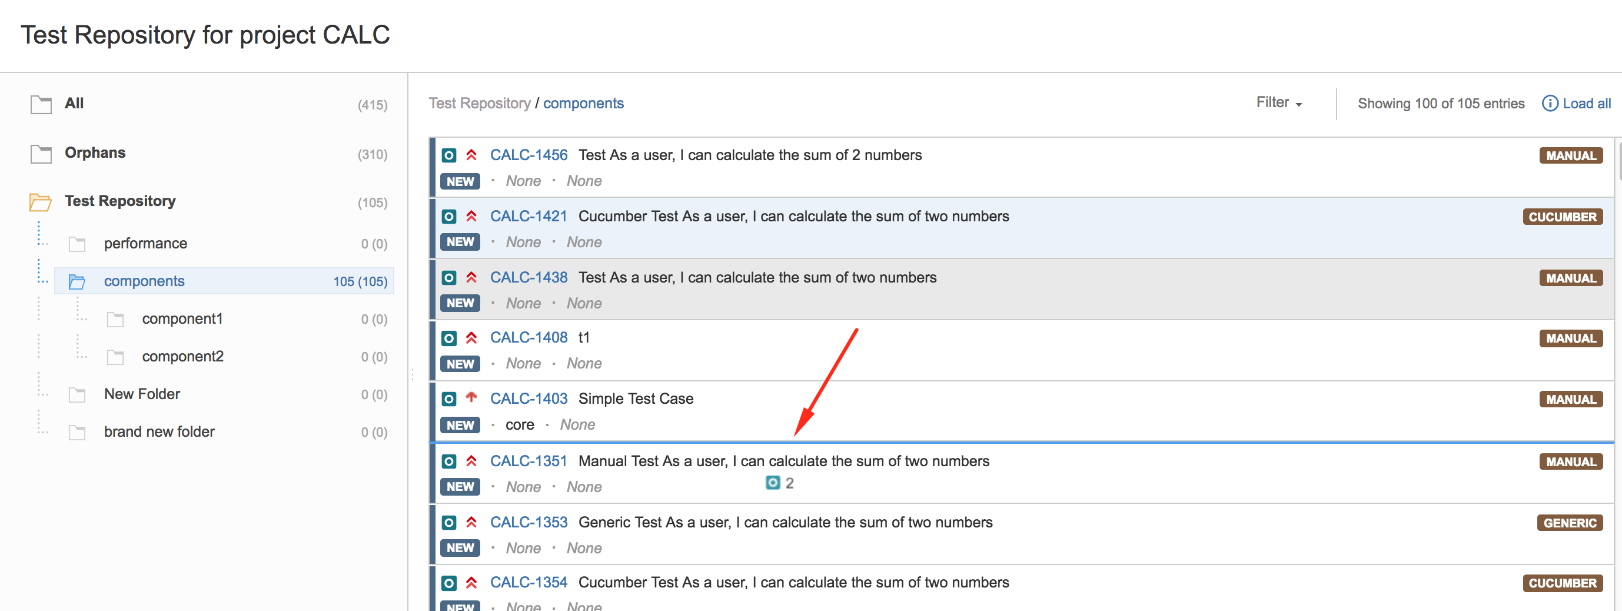1622x611 pixels.
Task: Click the brand new folder icon
Action: [x=77, y=433]
